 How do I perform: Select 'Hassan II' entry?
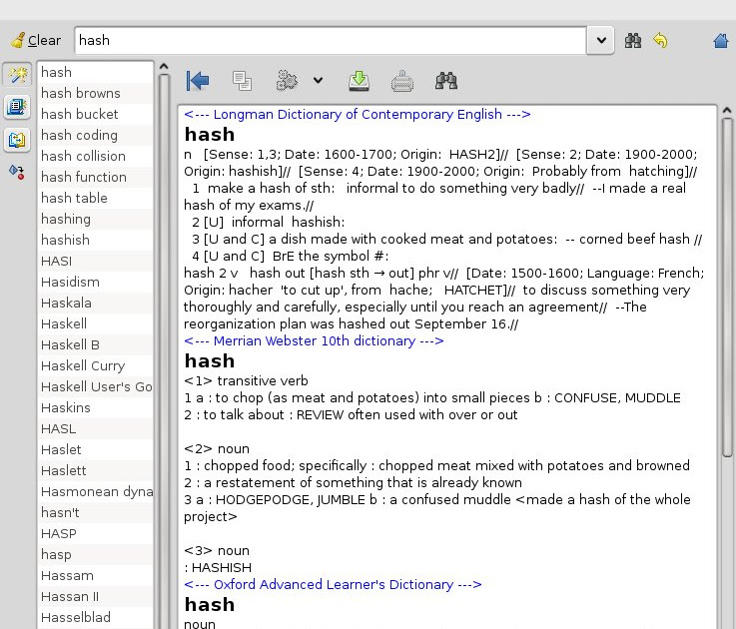point(95,597)
